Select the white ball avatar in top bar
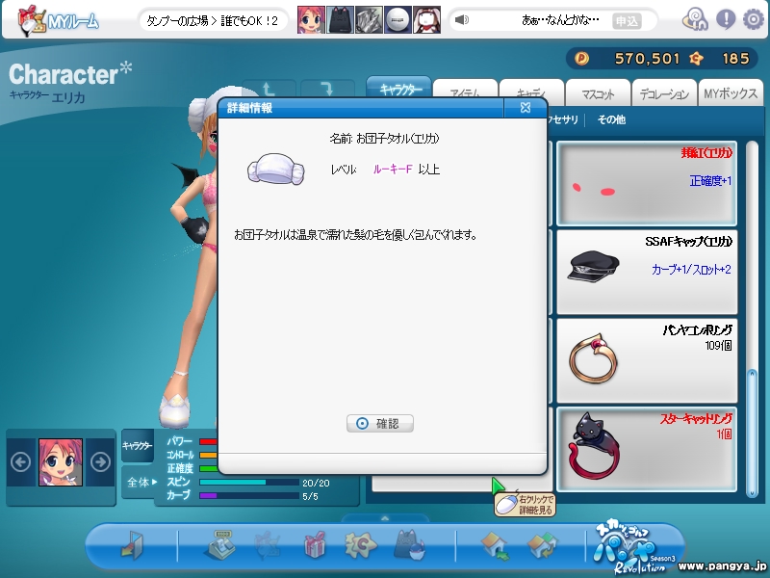770x578 pixels. point(398,20)
